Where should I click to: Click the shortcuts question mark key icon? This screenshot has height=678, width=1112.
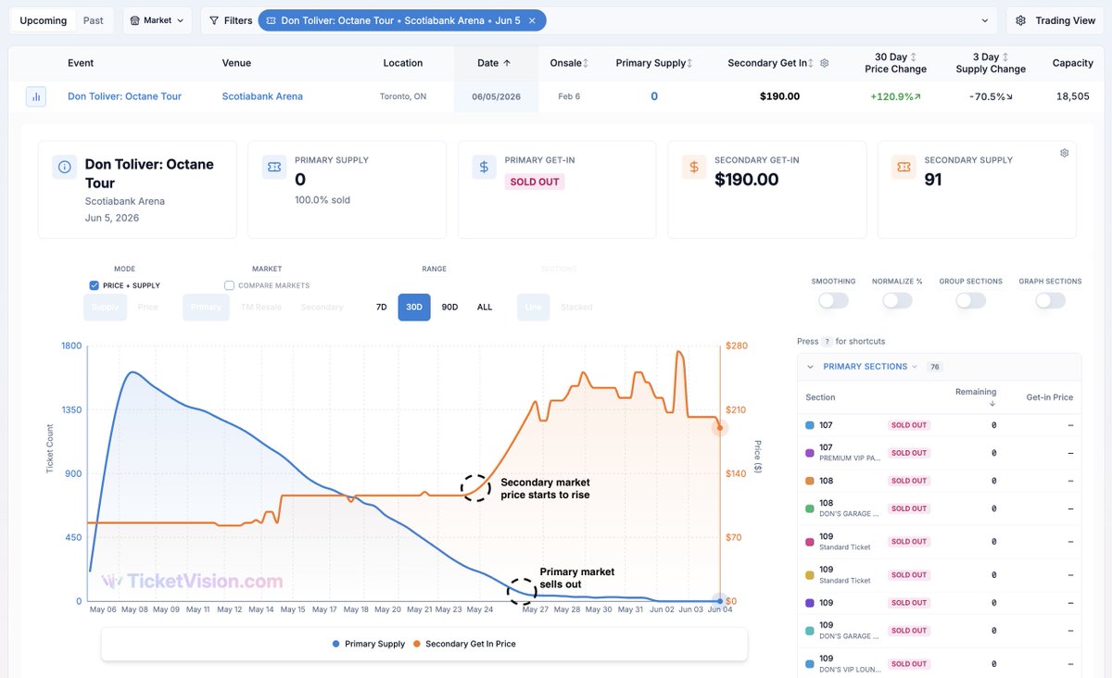point(828,342)
